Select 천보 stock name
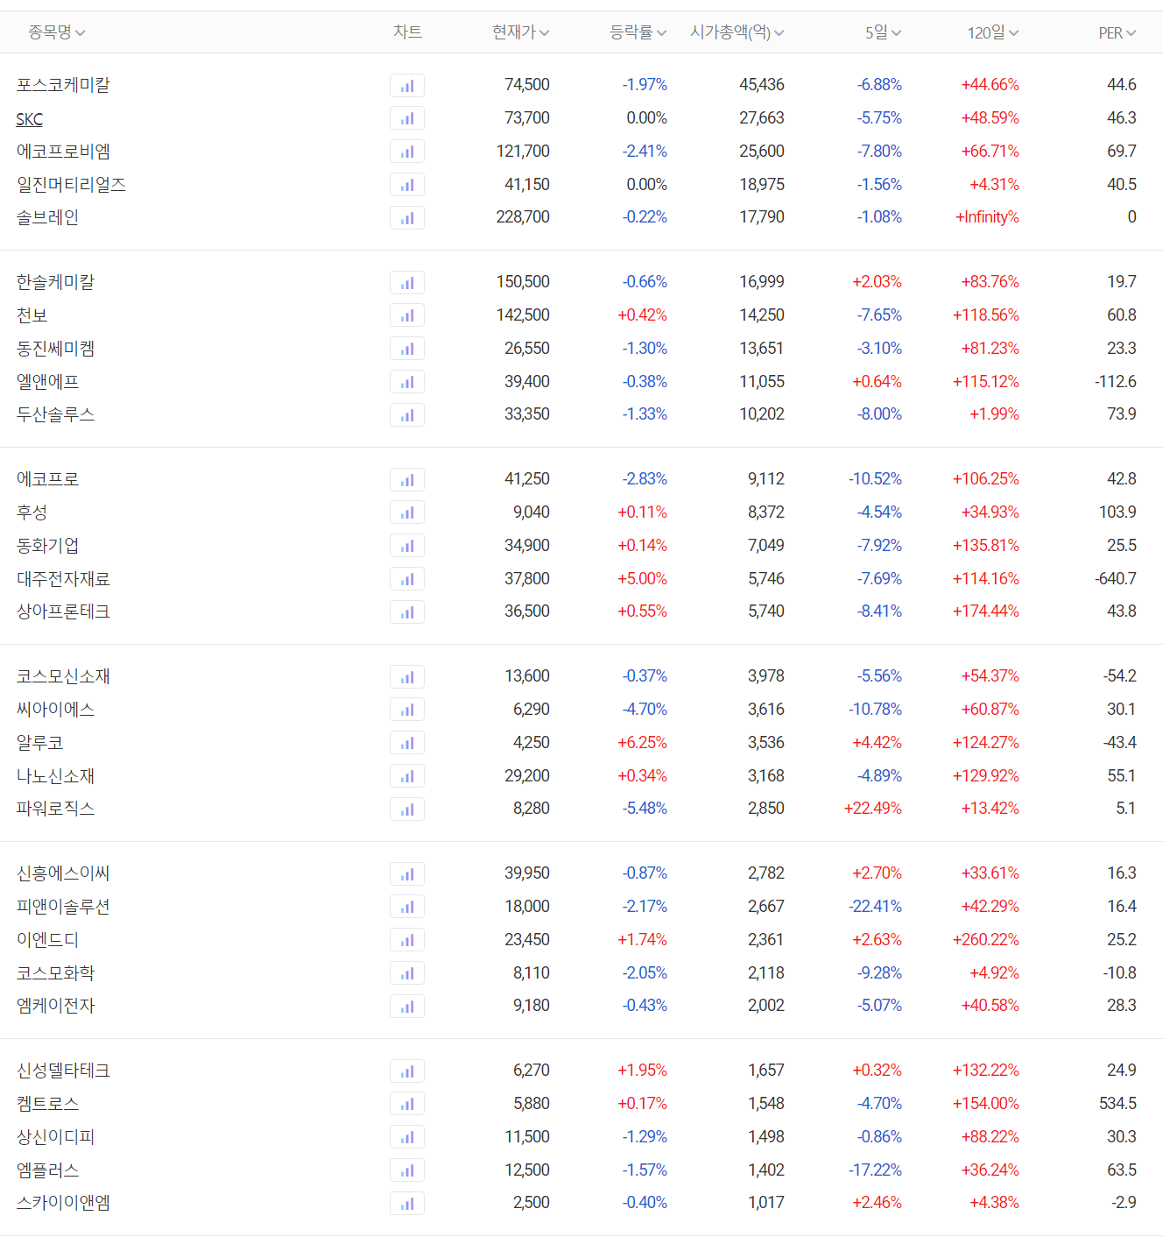 pyautogui.click(x=32, y=315)
